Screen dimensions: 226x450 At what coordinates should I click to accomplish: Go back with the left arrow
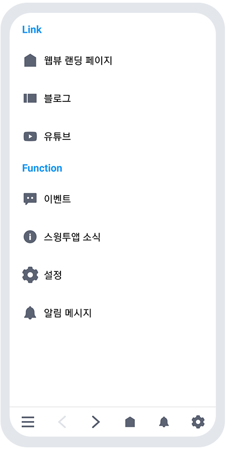point(62,422)
